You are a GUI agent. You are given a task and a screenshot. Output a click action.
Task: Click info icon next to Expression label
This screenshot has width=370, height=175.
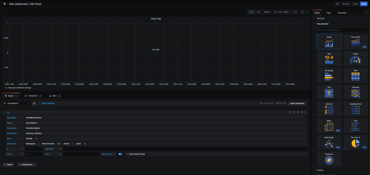click(60, 149)
